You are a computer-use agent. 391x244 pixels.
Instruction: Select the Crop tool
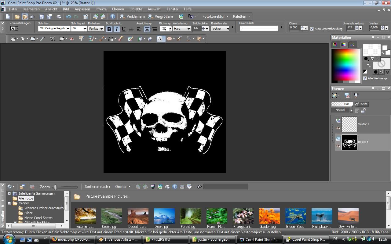pyautogui.click(x=52, y=39)
